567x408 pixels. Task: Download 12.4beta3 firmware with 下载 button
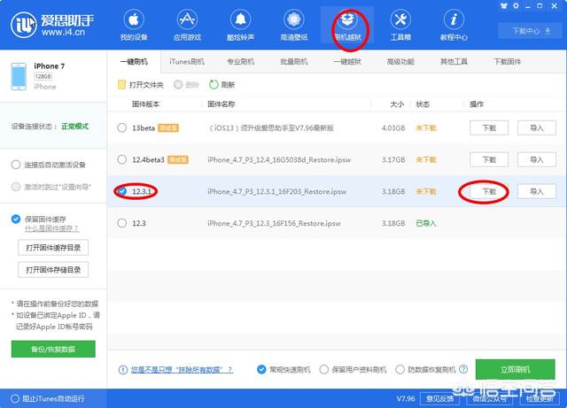(x=489, y=159)
